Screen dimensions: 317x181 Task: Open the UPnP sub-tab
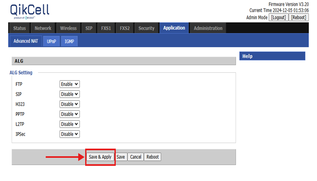tap(51, 42)
